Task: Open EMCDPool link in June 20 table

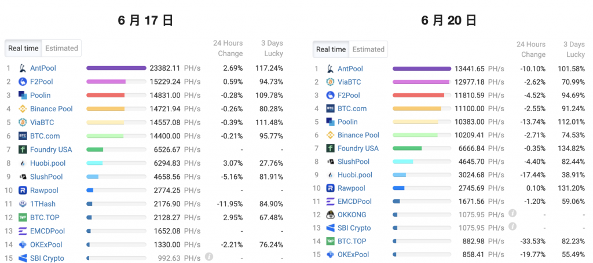Action: click(354, 202)
